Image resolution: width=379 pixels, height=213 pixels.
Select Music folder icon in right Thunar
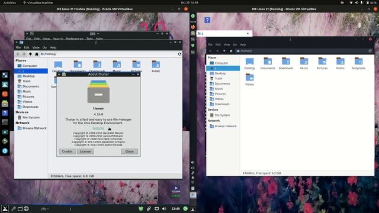tap(304, 63)
